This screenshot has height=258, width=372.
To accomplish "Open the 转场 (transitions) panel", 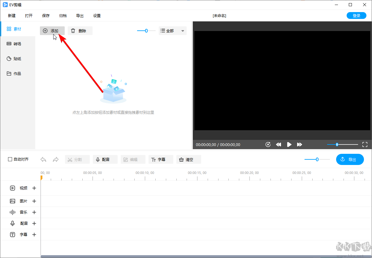I will tap(14, 43).
